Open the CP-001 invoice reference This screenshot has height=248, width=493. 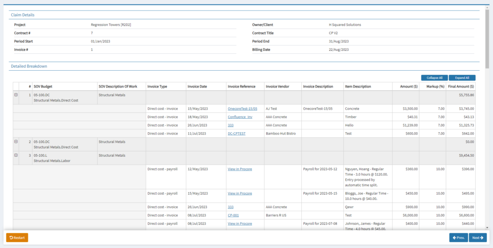coord(233,215)
